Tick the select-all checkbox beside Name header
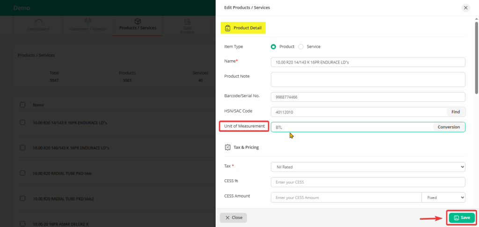Image resolution: width=479 pixels, height=227 pixels. click(22, 105)
